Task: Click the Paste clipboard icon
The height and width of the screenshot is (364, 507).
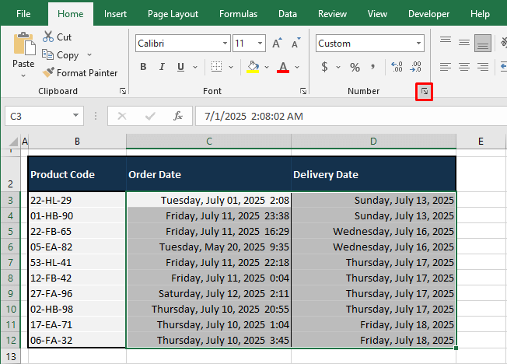Action: click(x=24, y=44)
